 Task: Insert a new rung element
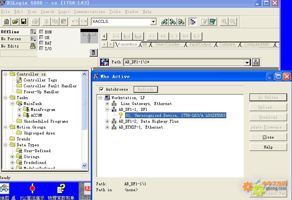(x=116, y=36)
